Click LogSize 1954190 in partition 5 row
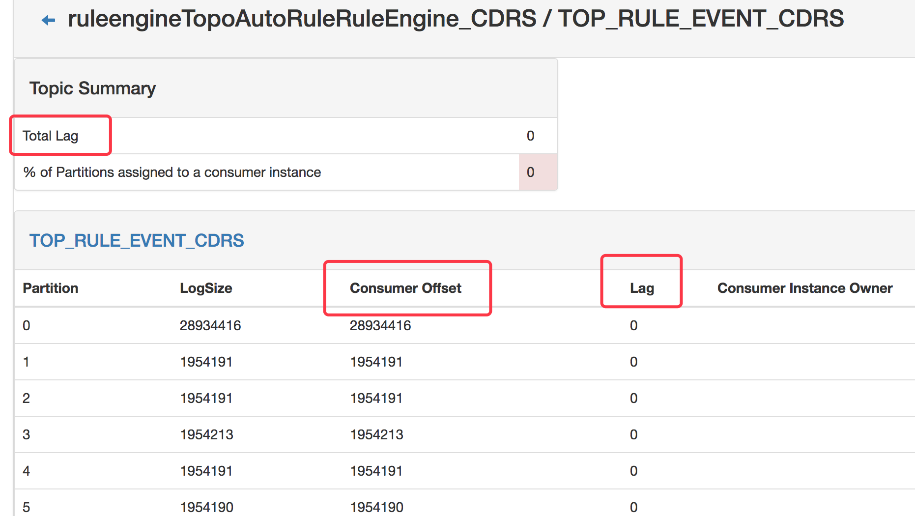915x516 pixels. pyautogui.click(x=206, y=507)
